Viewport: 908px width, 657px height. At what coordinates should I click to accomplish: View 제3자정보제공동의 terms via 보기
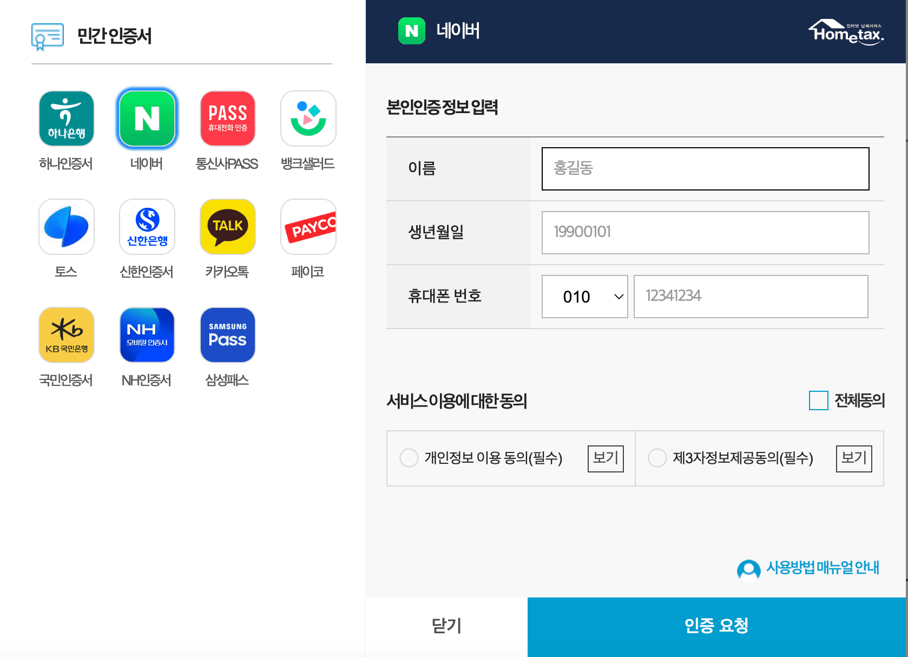[854, 458]
